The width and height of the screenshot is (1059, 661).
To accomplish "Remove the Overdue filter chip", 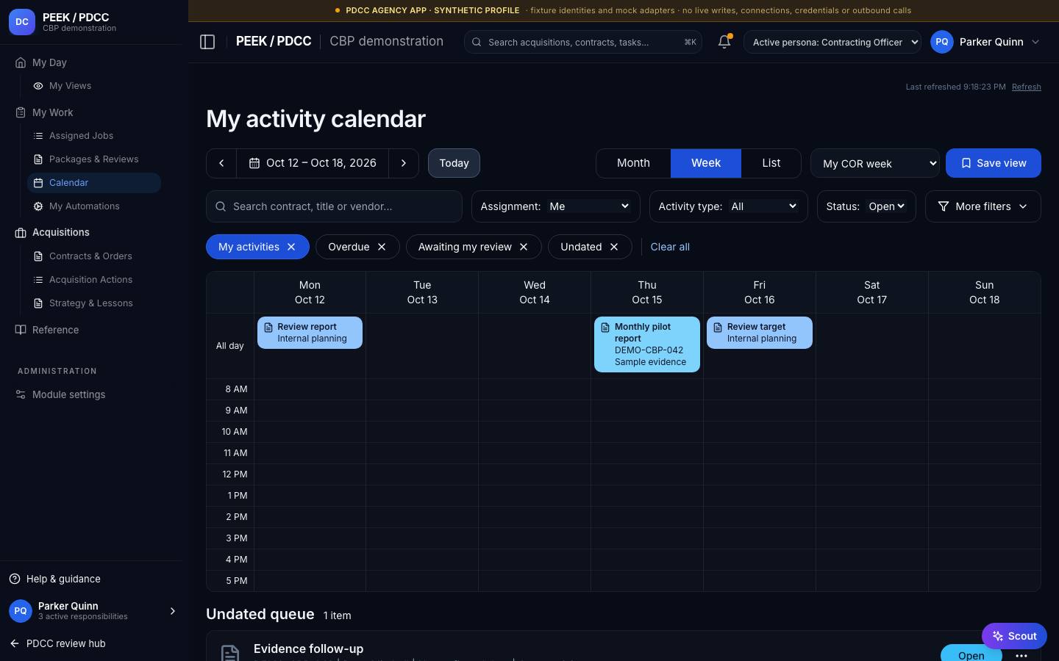I will [382, 247].
